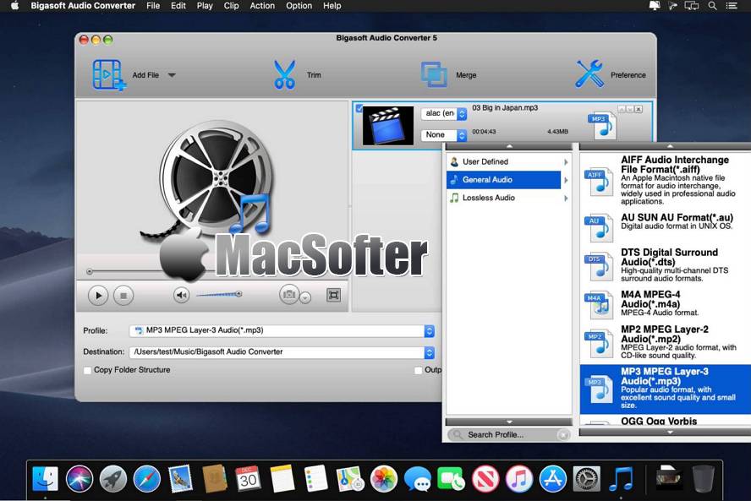Select AIFF Audio Interchange File Format

(x=666, y=180)
